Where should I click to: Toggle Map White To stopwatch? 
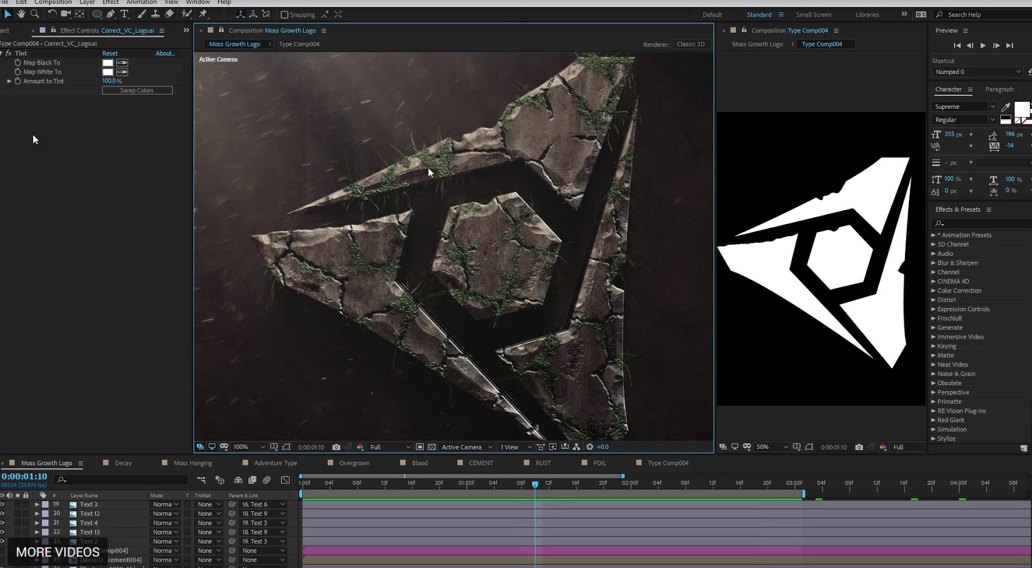18,71
